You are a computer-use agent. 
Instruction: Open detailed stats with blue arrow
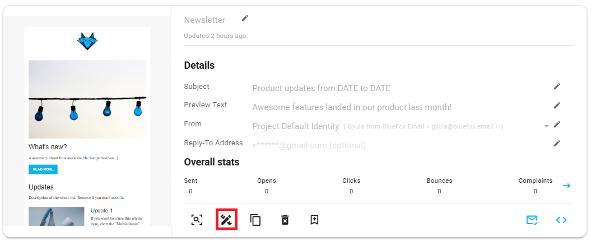(566, 186)
